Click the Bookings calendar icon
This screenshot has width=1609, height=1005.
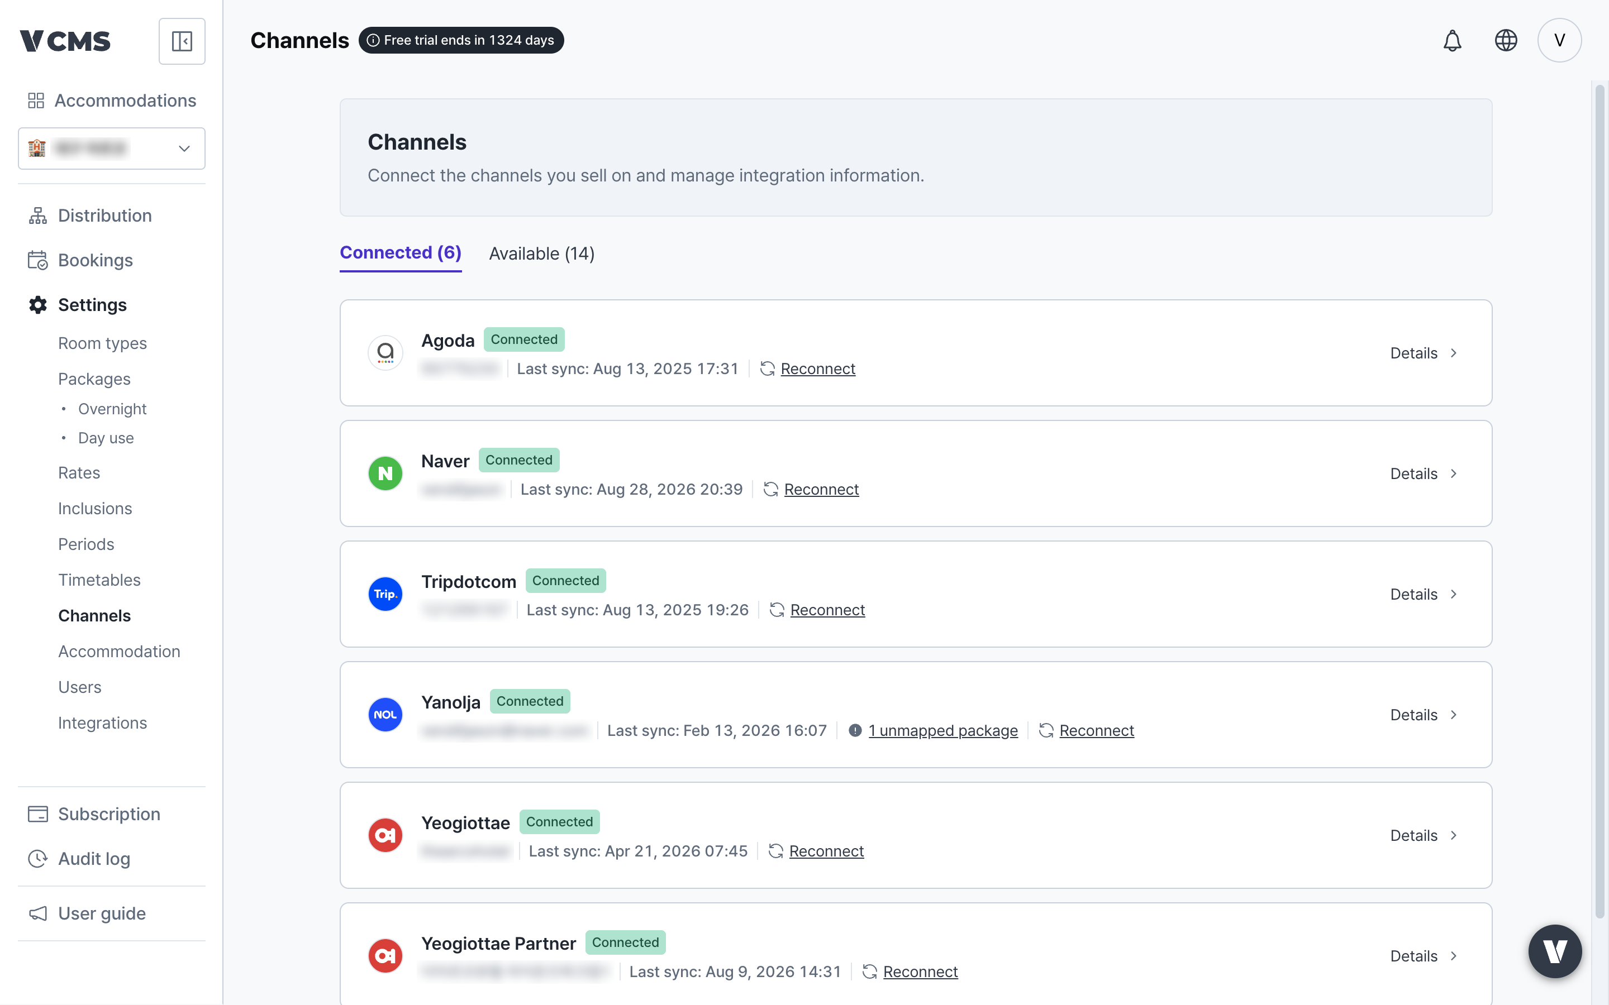point(38,260)
